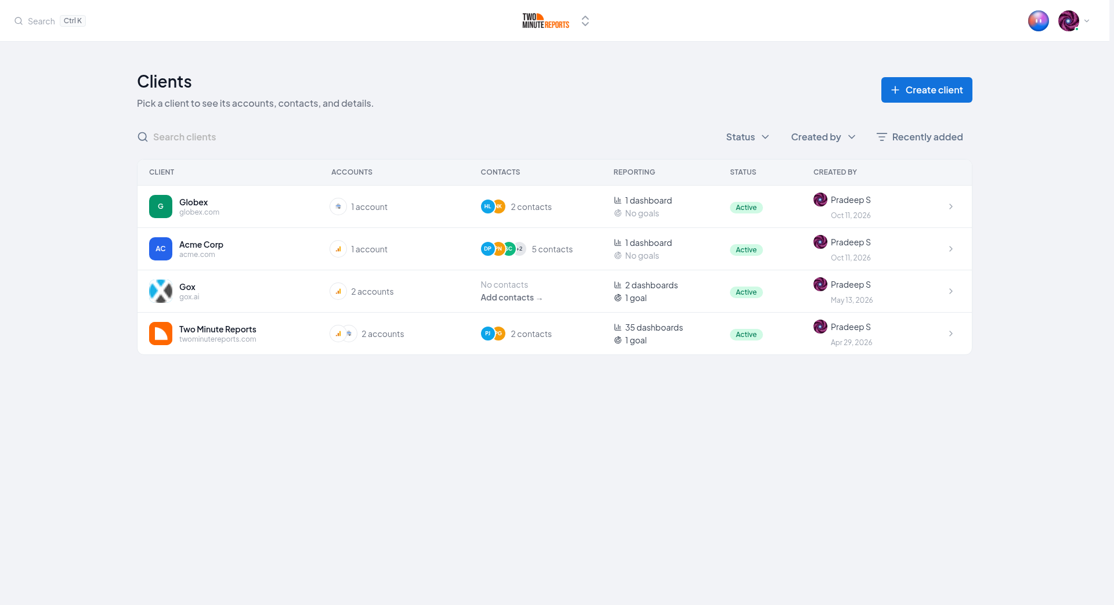Click Gox's account integration icon
Viewport: 1114px width, 605px height.
(338, 291)
